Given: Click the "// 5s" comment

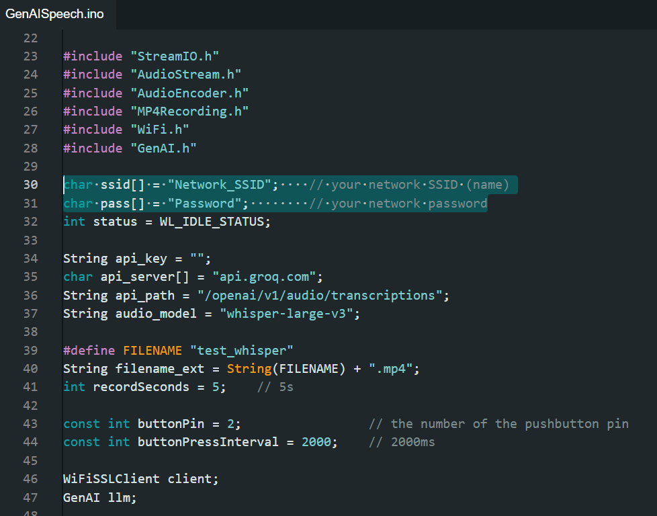Looking at the screenshot, I should [x=275, y=387].
